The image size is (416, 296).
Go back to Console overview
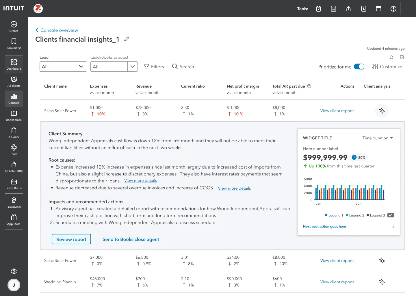(57, 30)
